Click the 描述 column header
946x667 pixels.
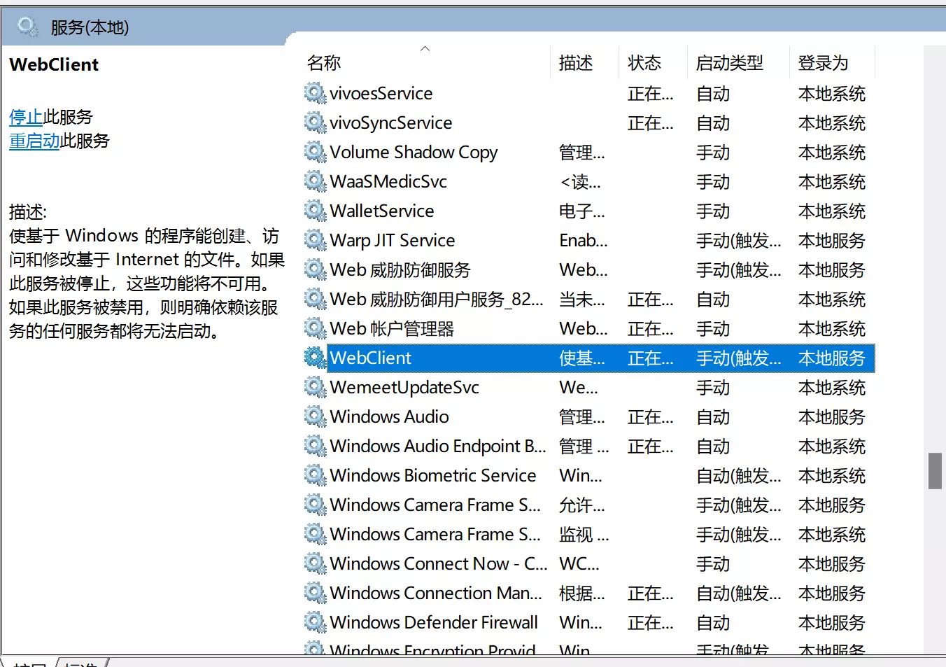(576, 63)
